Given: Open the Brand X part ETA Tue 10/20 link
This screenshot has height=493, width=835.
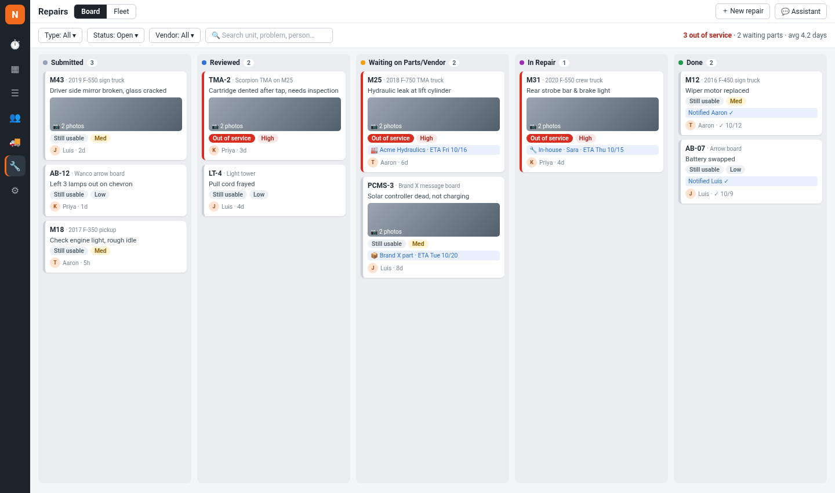Looking at the screenshot, I should coord(434,255).
